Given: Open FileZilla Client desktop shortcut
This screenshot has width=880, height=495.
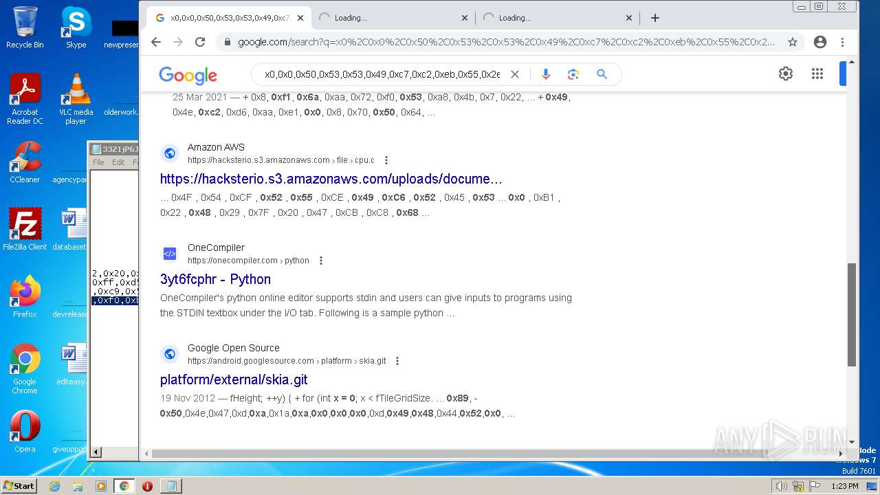Looking at the screenshot, I should 25,230.
